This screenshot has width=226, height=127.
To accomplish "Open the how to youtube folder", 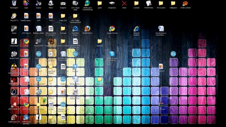I will [x=63, y=41].
